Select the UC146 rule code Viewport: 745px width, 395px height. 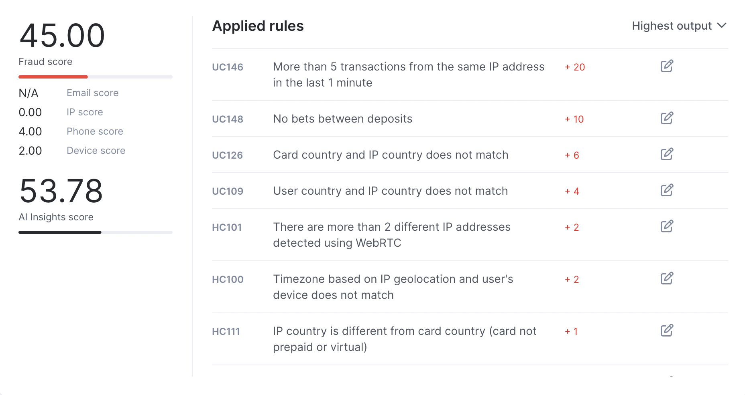(x=227, y=67)
